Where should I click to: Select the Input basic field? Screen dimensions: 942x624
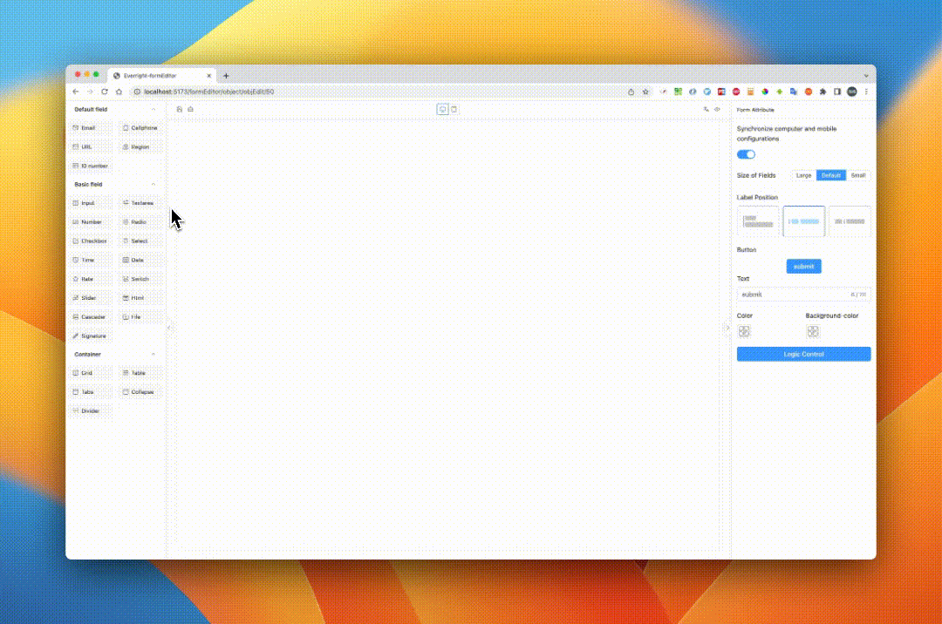91,203
